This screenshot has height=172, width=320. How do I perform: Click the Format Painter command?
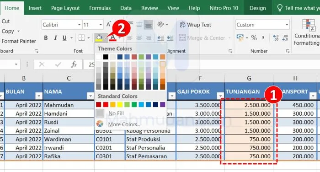coord(19,41)
